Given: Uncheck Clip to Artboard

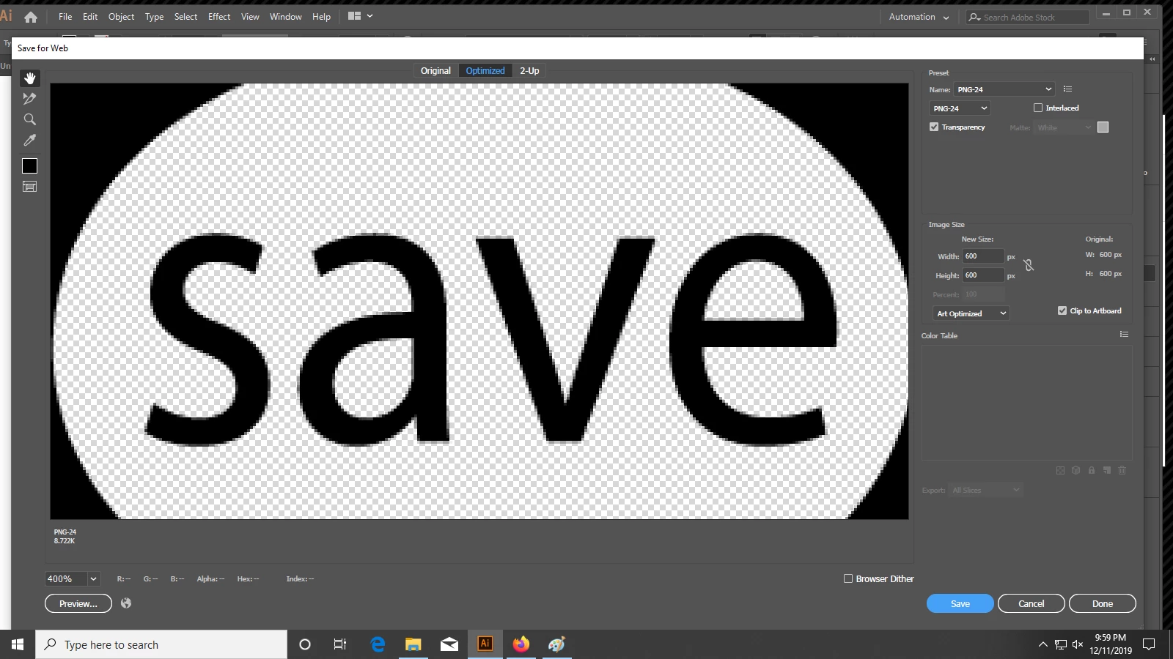Looking at the screenshot, I should pos(1062,310).
